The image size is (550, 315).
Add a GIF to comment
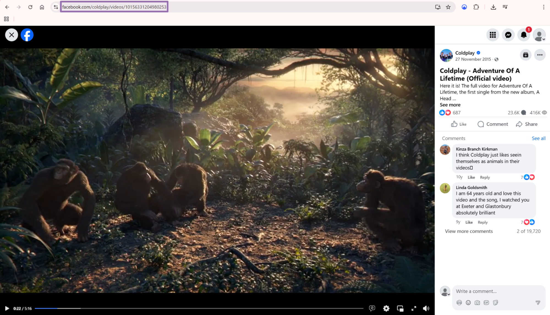pos(486,303)
